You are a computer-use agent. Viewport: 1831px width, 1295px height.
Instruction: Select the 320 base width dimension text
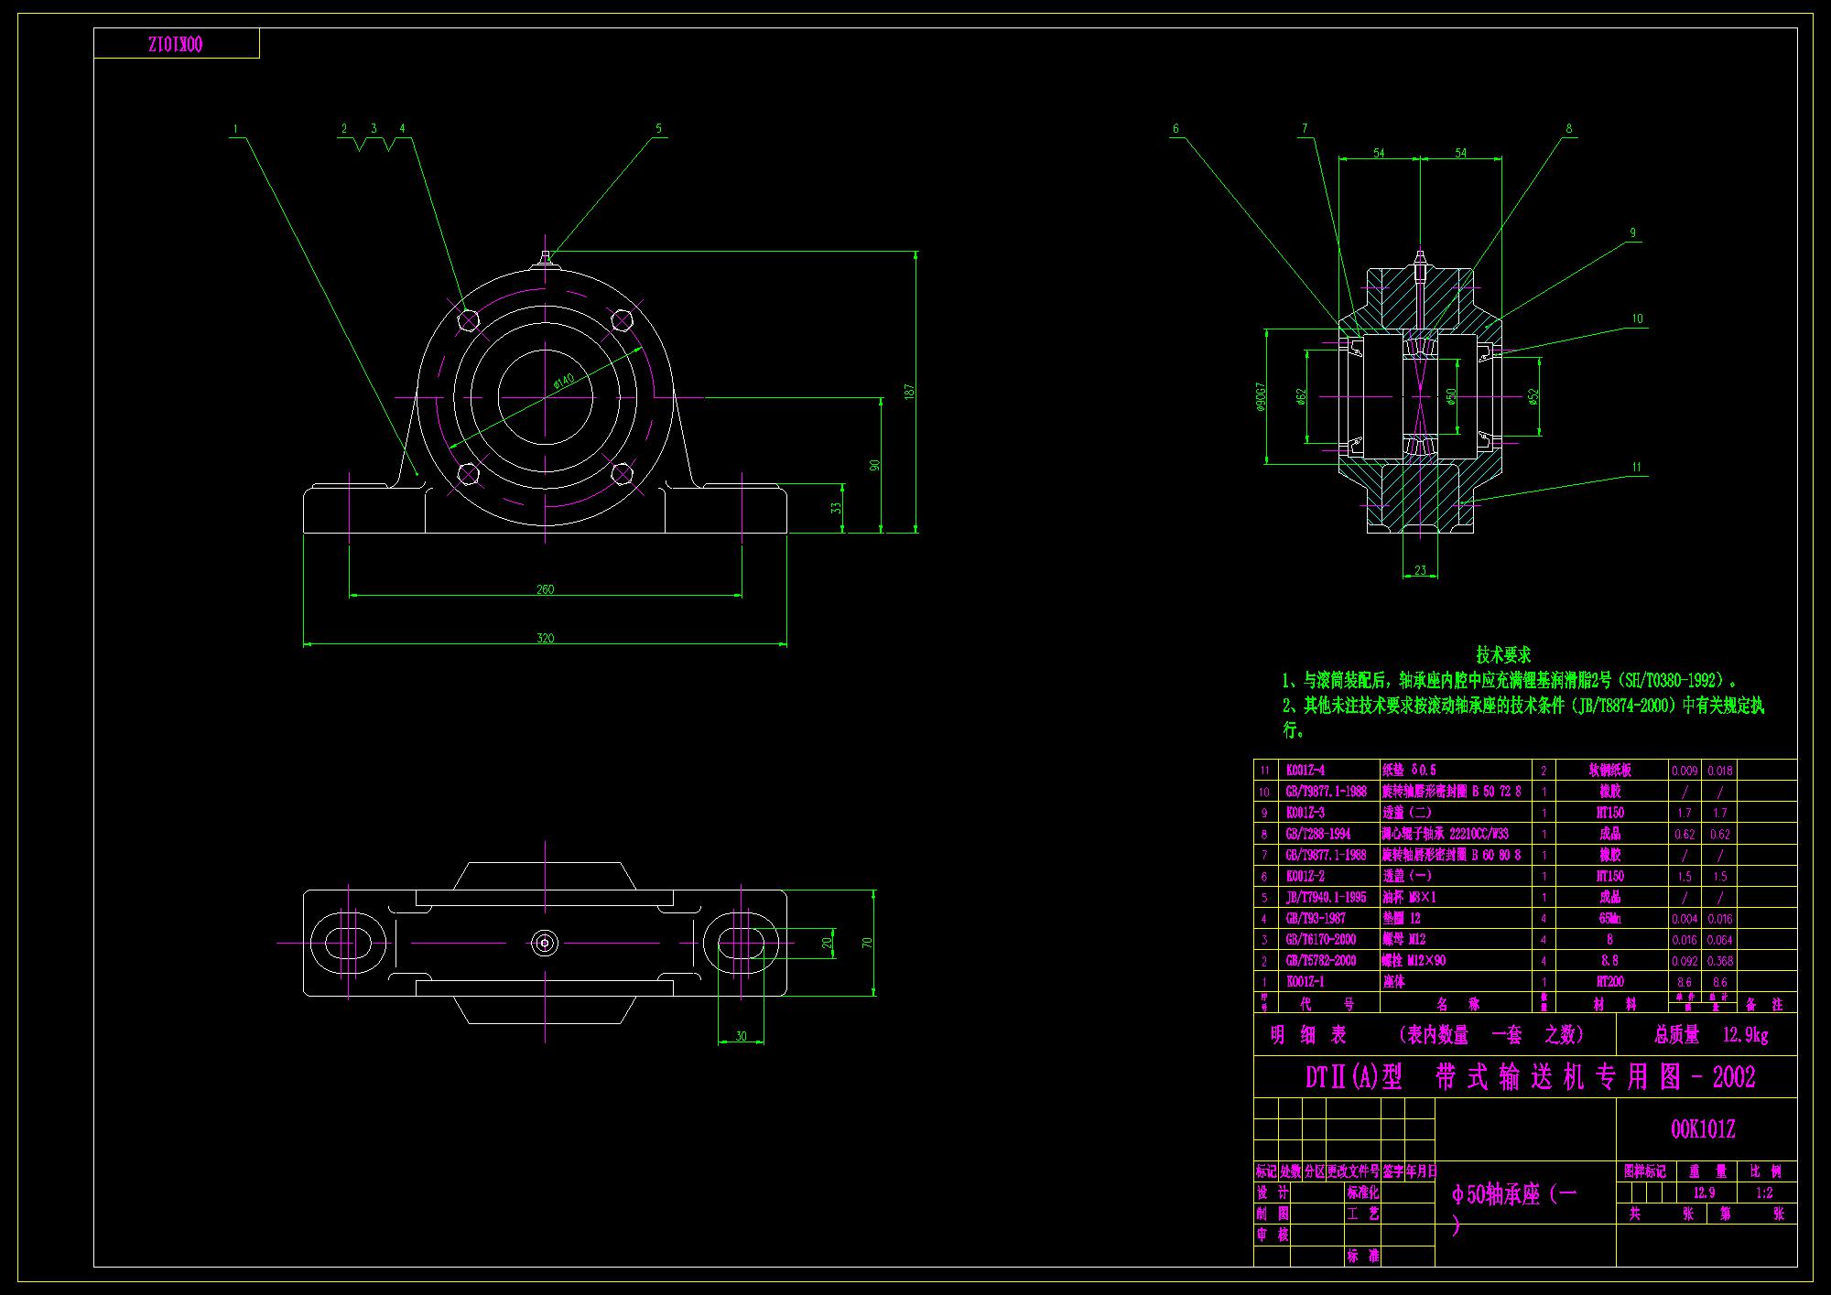tap(545, 638)
